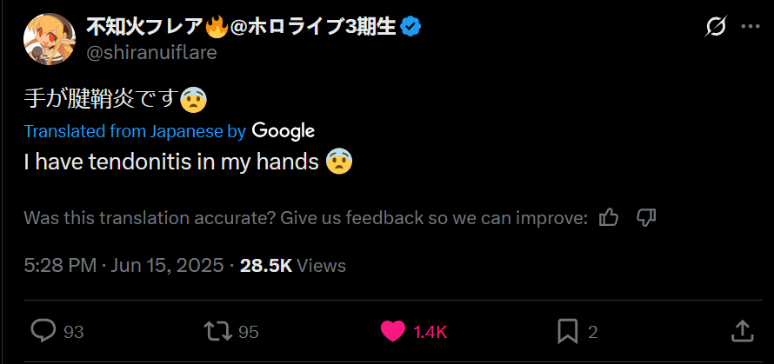
Task: Click the 1.4K likes count
Action: pos(430,332)
